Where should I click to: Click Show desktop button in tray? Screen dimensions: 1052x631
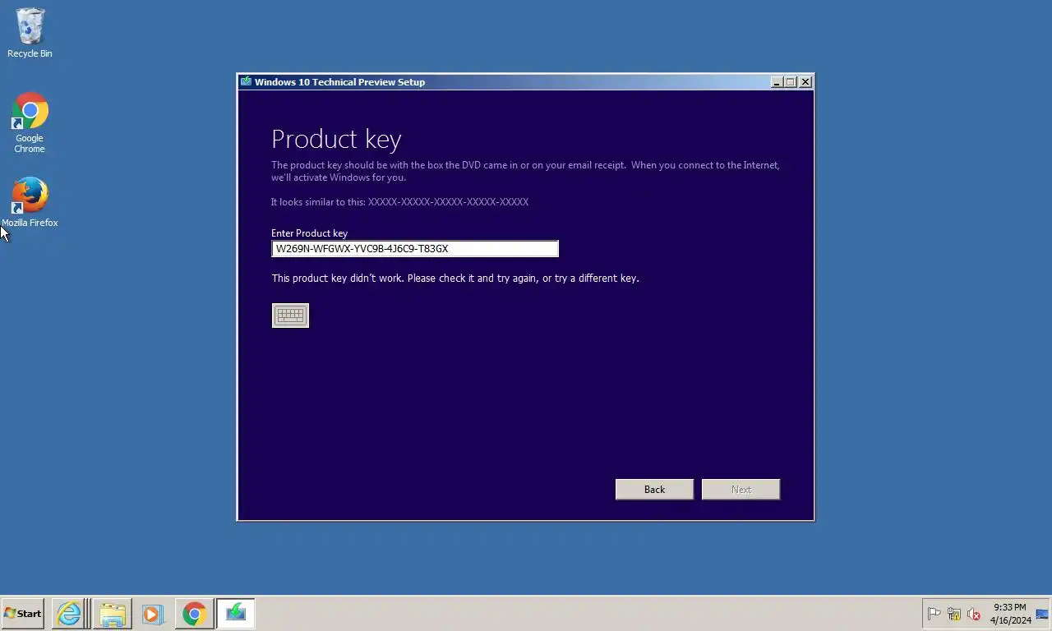pos(1042,614)
